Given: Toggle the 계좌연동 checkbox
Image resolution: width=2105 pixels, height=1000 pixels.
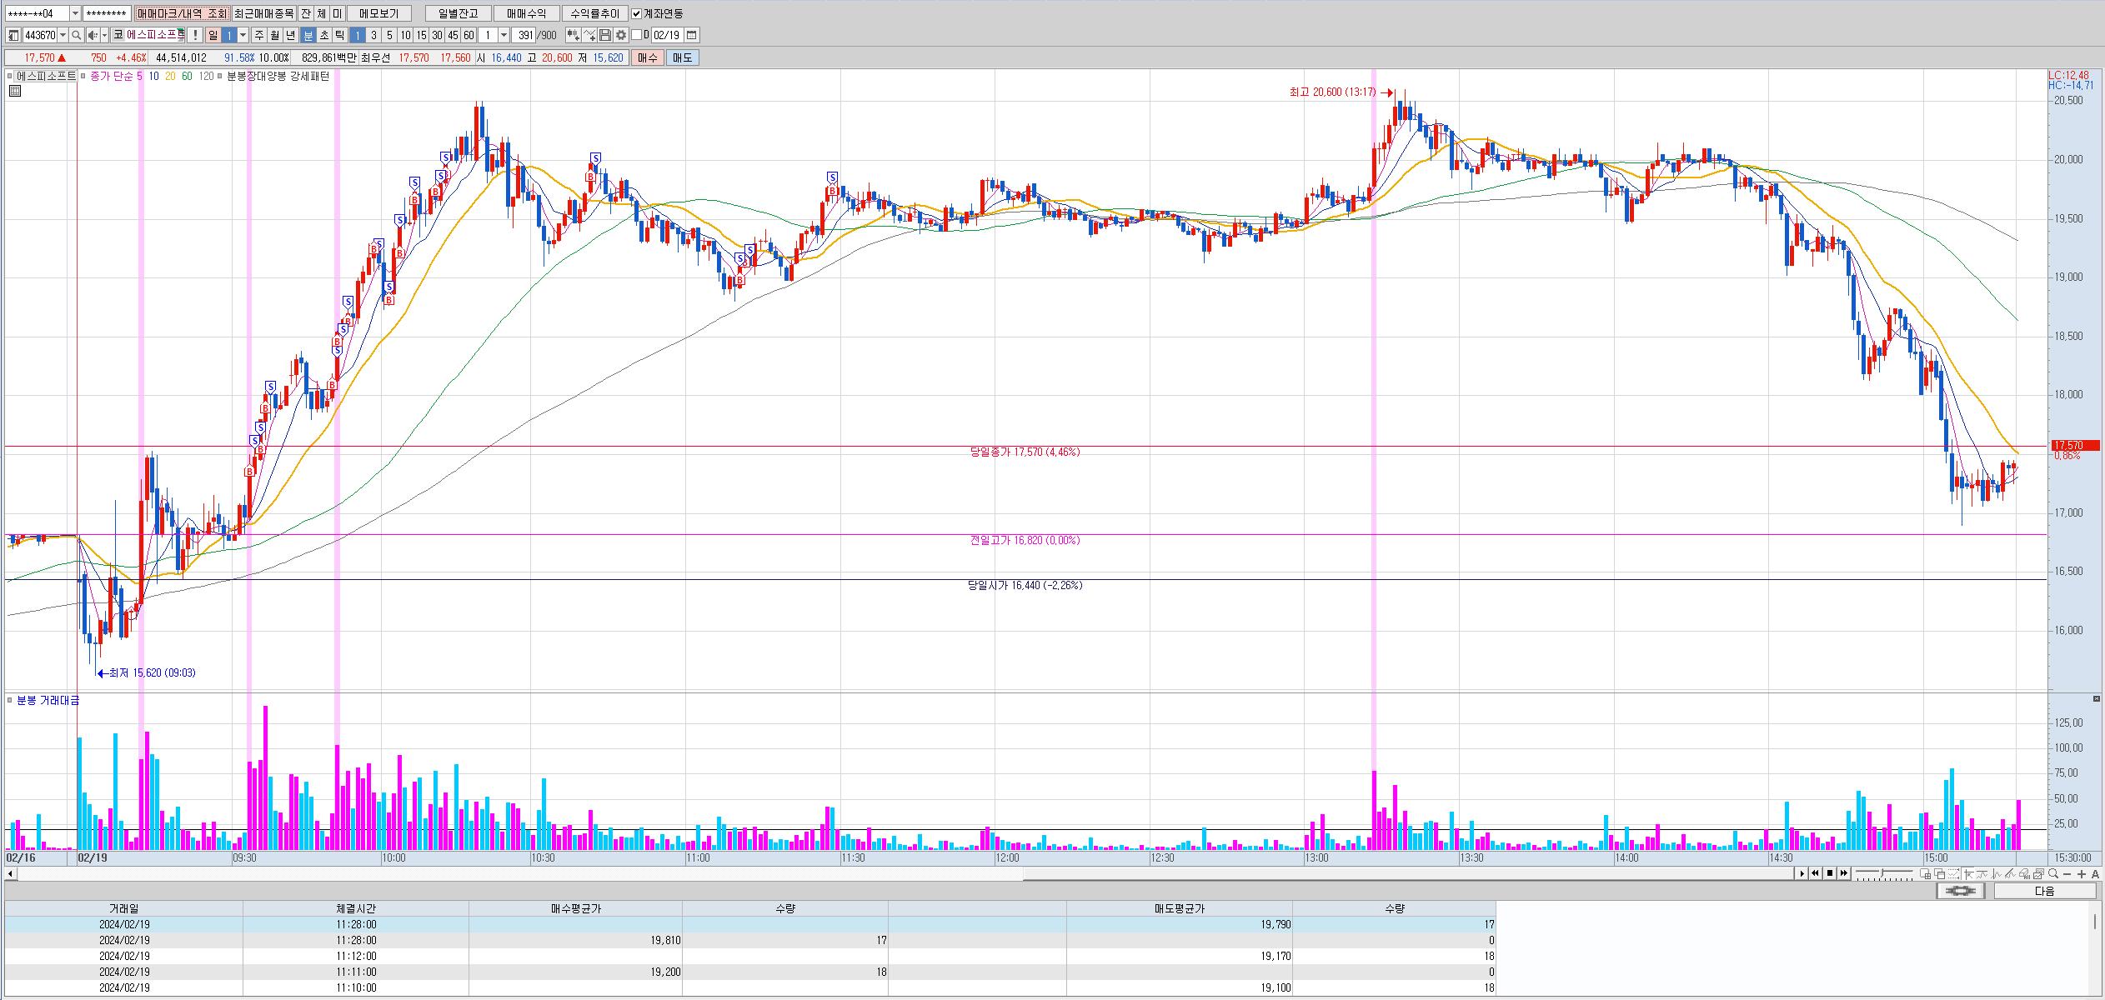Looking at the screenshot, I should (637, 13).
